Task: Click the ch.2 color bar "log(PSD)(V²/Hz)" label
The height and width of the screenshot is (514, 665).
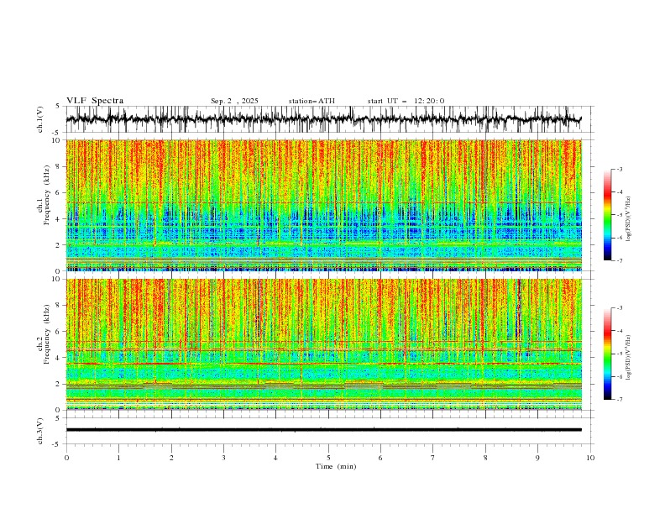Action: coord(628,358)
